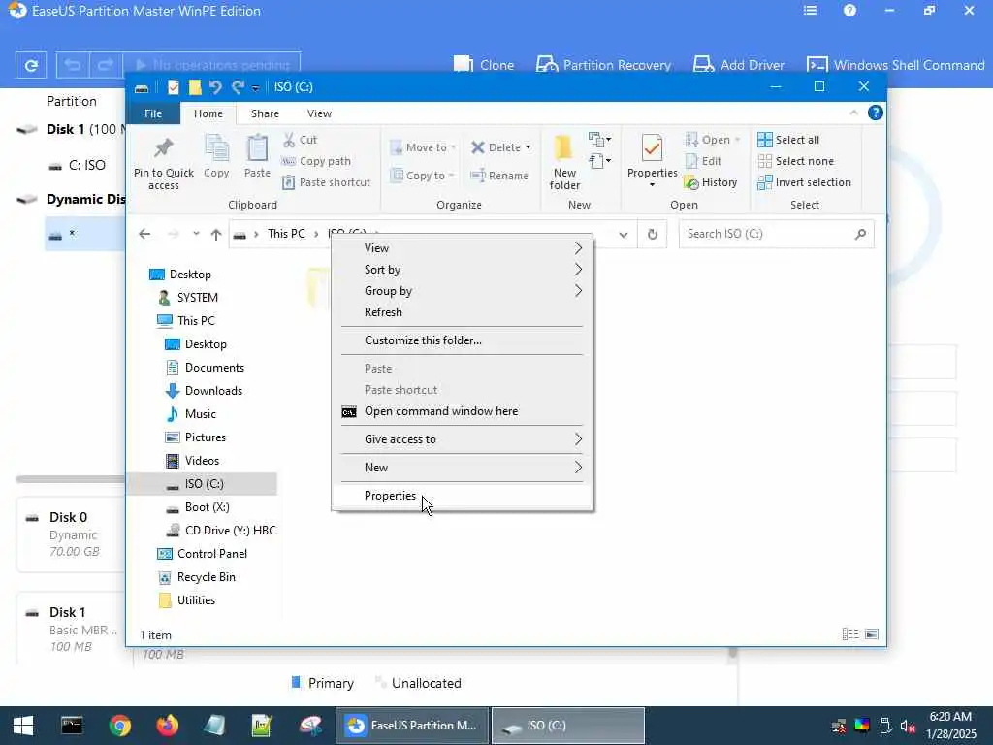Screen dimensions: 993x745
Task: Go up one folder level arrow
Action: point(216,235)
